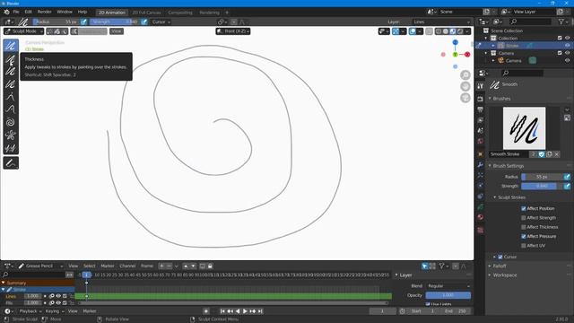Image resolution: width=574 pixels, height=323 pixels.
Task: Switch to solid viewport shading
Action: (446, 31)
